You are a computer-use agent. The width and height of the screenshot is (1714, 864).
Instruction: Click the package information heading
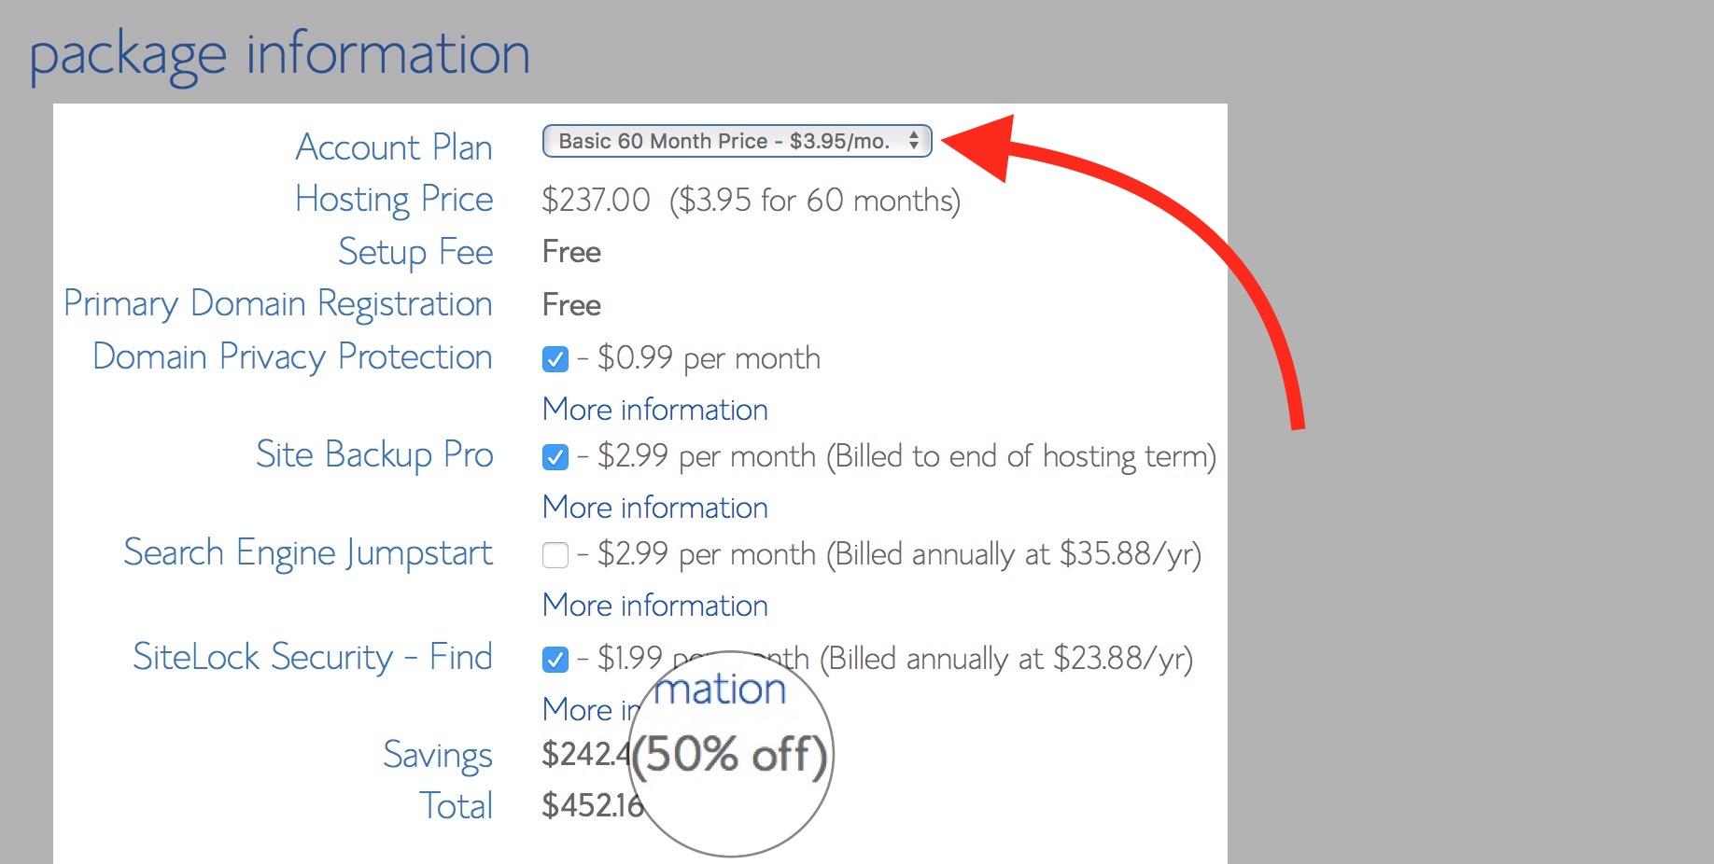point(278,53)
